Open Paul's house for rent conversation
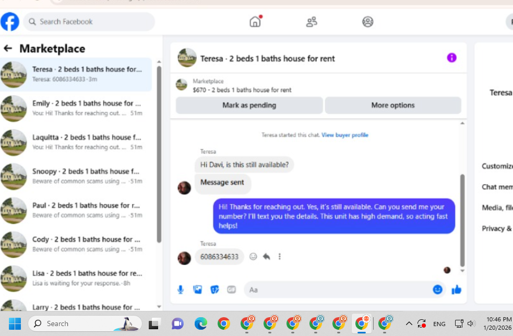 (x=76, y=210)
